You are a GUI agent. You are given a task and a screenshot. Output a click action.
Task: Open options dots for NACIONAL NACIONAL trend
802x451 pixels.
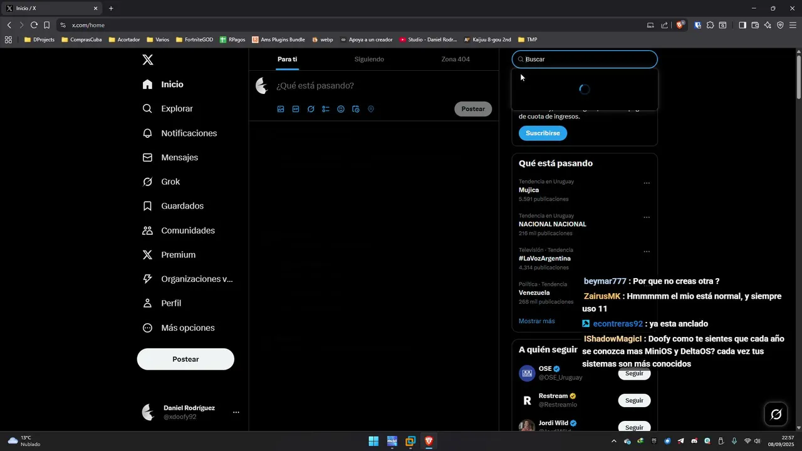(x=647, y=217)
